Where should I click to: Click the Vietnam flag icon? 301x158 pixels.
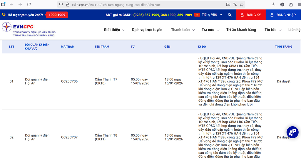(197, 15)
